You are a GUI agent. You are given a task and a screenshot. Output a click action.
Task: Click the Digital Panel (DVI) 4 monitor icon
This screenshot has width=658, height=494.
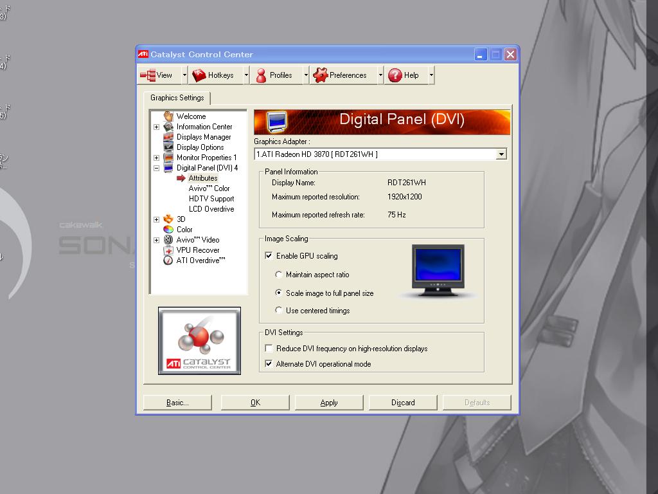pos(168,168)
